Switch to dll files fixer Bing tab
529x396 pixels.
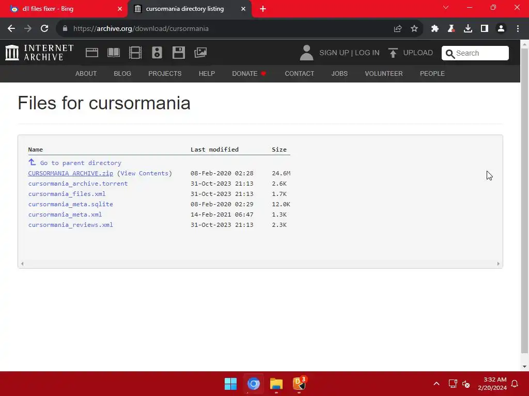[x=64, y=9]
